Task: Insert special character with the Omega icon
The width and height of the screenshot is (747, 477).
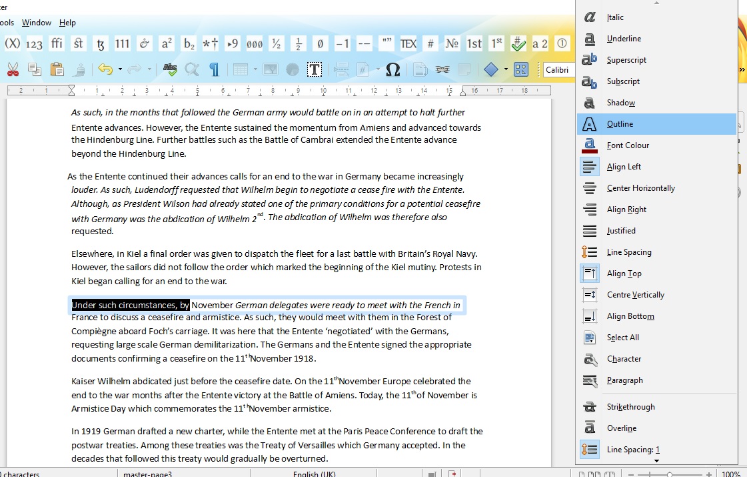Action: point(392,69)
